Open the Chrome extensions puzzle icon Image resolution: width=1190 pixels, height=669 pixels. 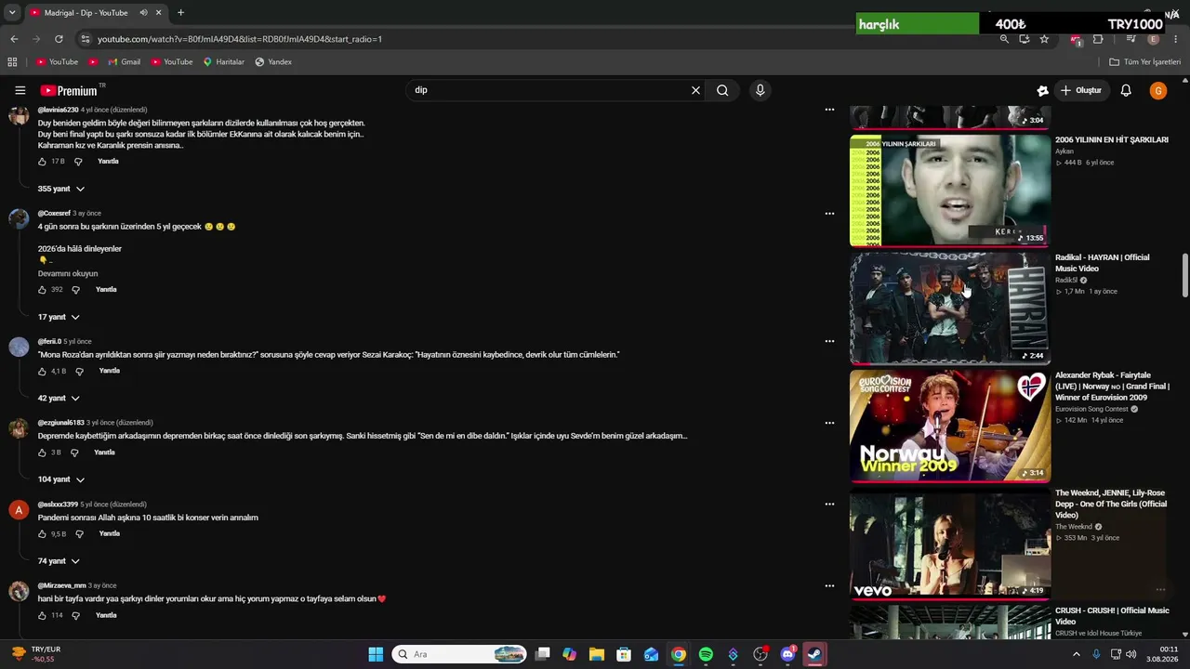(x=1098, y=39)
